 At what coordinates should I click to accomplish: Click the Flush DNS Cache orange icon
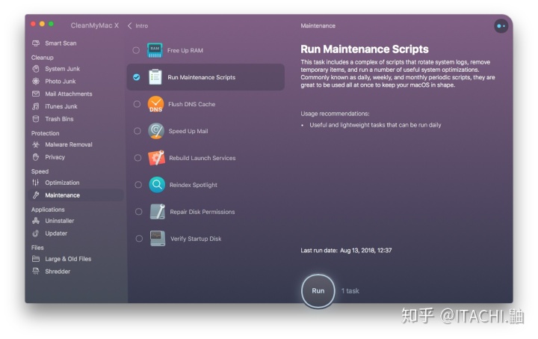(155, 104)
